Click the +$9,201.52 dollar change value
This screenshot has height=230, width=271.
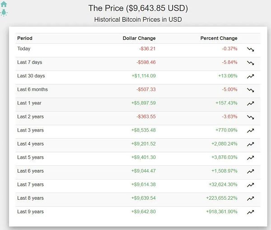point(144,144)
